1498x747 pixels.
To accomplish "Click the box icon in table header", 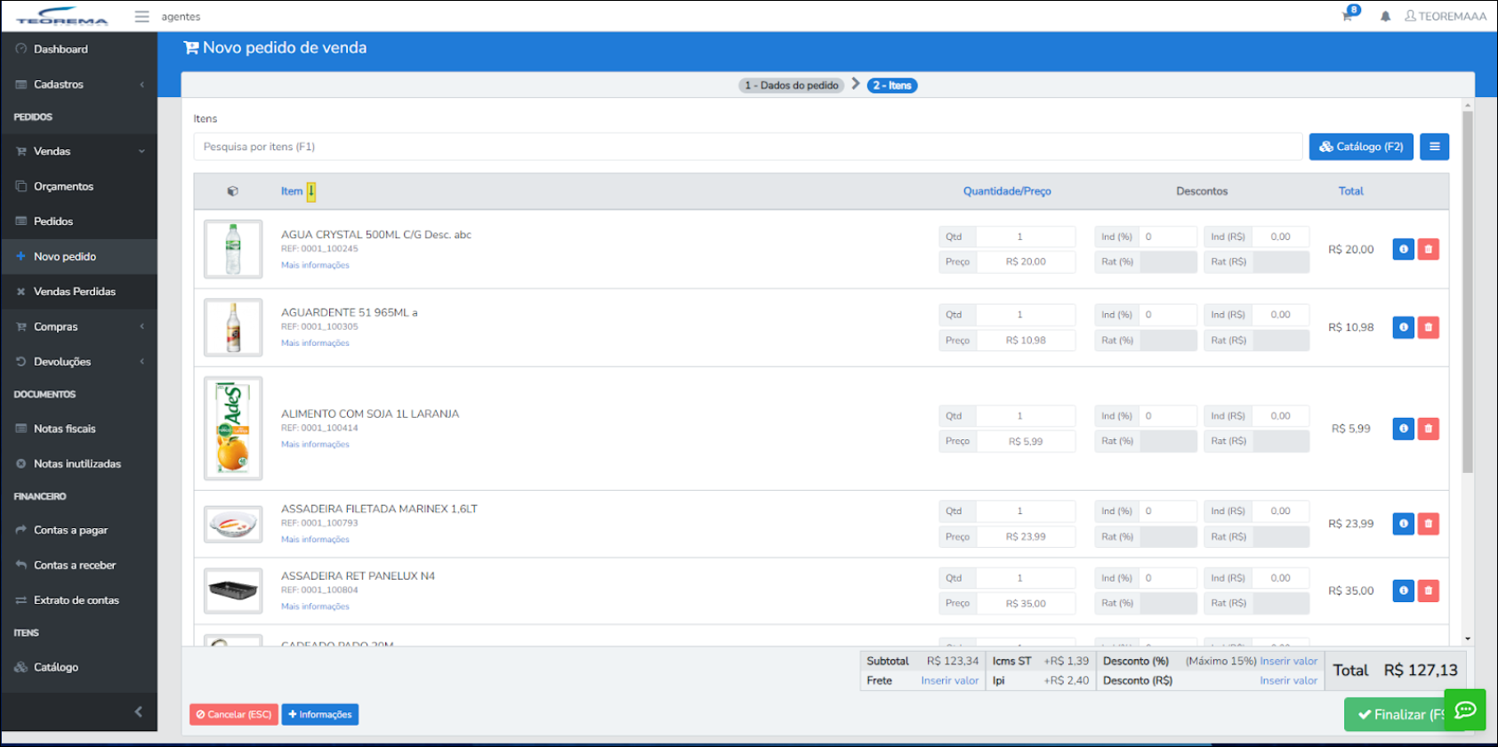I will (x=232, y=191).
